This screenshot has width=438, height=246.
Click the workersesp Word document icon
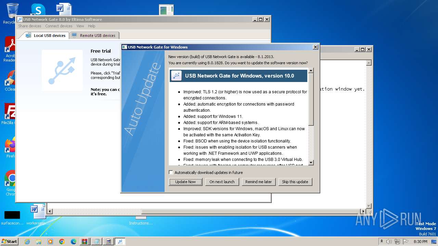pyautogui.click(x=38, y=215)
